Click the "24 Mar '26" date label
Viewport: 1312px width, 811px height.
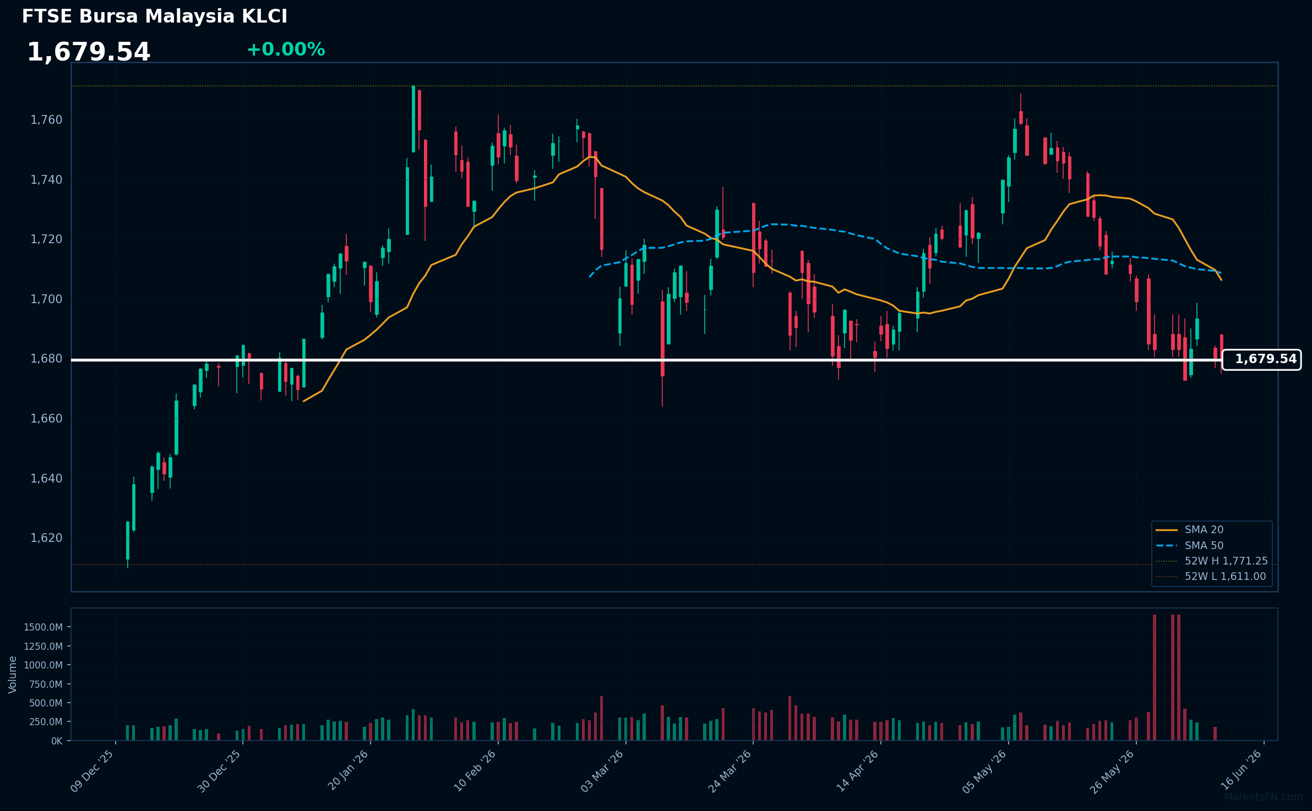tap(730, 771)
